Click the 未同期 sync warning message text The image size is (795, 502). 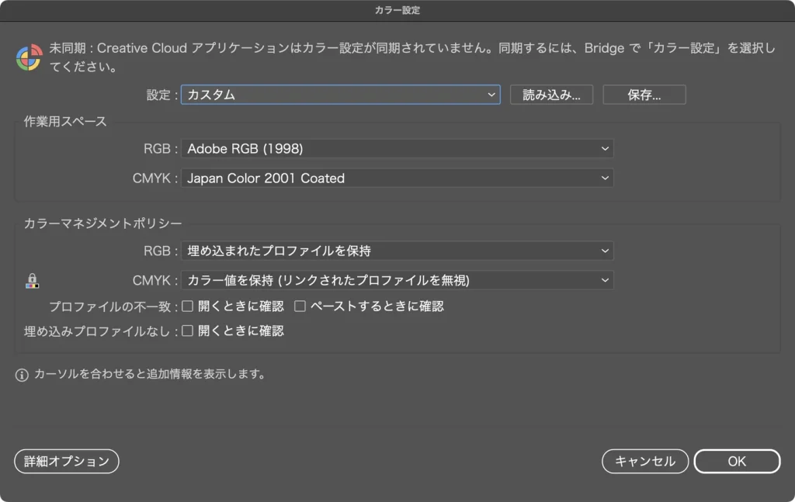pos(412,57)
